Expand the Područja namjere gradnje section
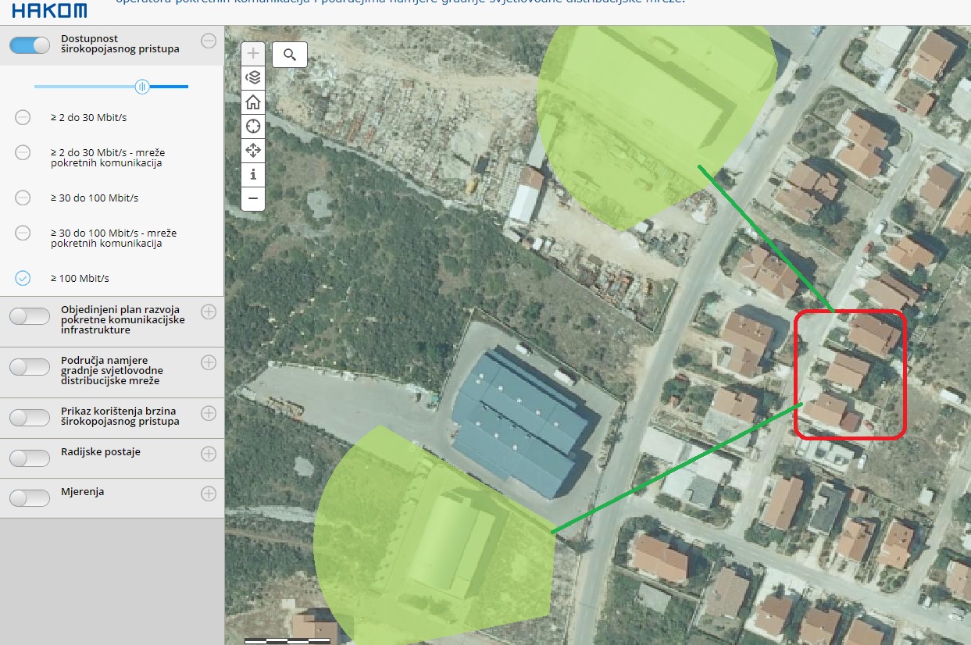This screenshot has width=971, height=645. pos(209,362)
